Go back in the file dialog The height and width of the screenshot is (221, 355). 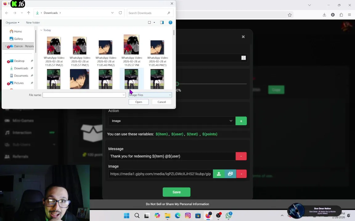6,13
